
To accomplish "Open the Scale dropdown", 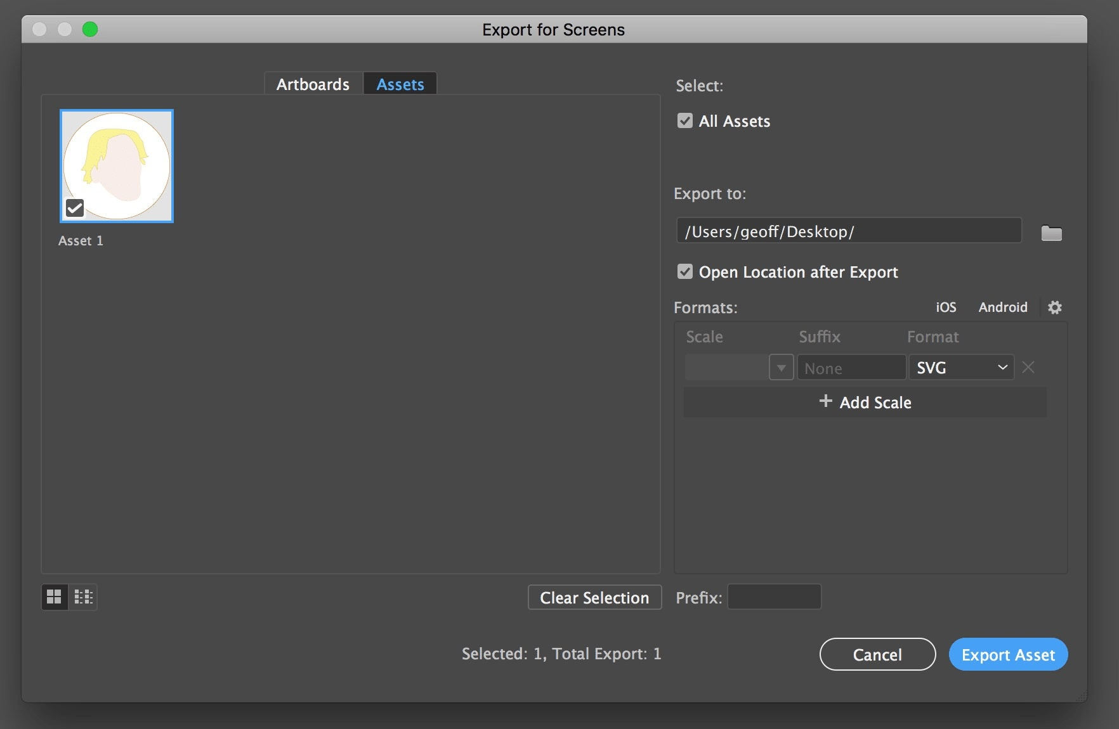I will point(781,367).
